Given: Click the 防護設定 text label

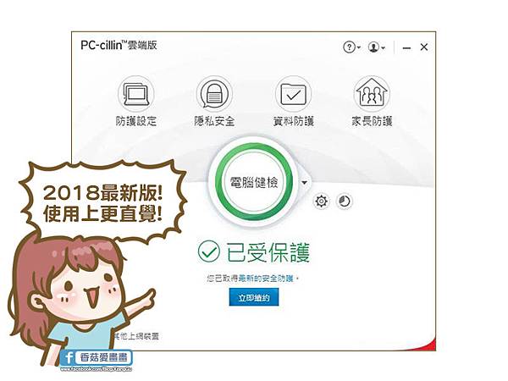Looking at the screenshot, I should [136, 121].
